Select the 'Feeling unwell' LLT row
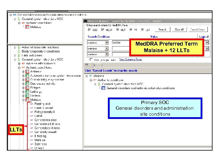The height and width of the screenshot is (161, 214). 43,108
